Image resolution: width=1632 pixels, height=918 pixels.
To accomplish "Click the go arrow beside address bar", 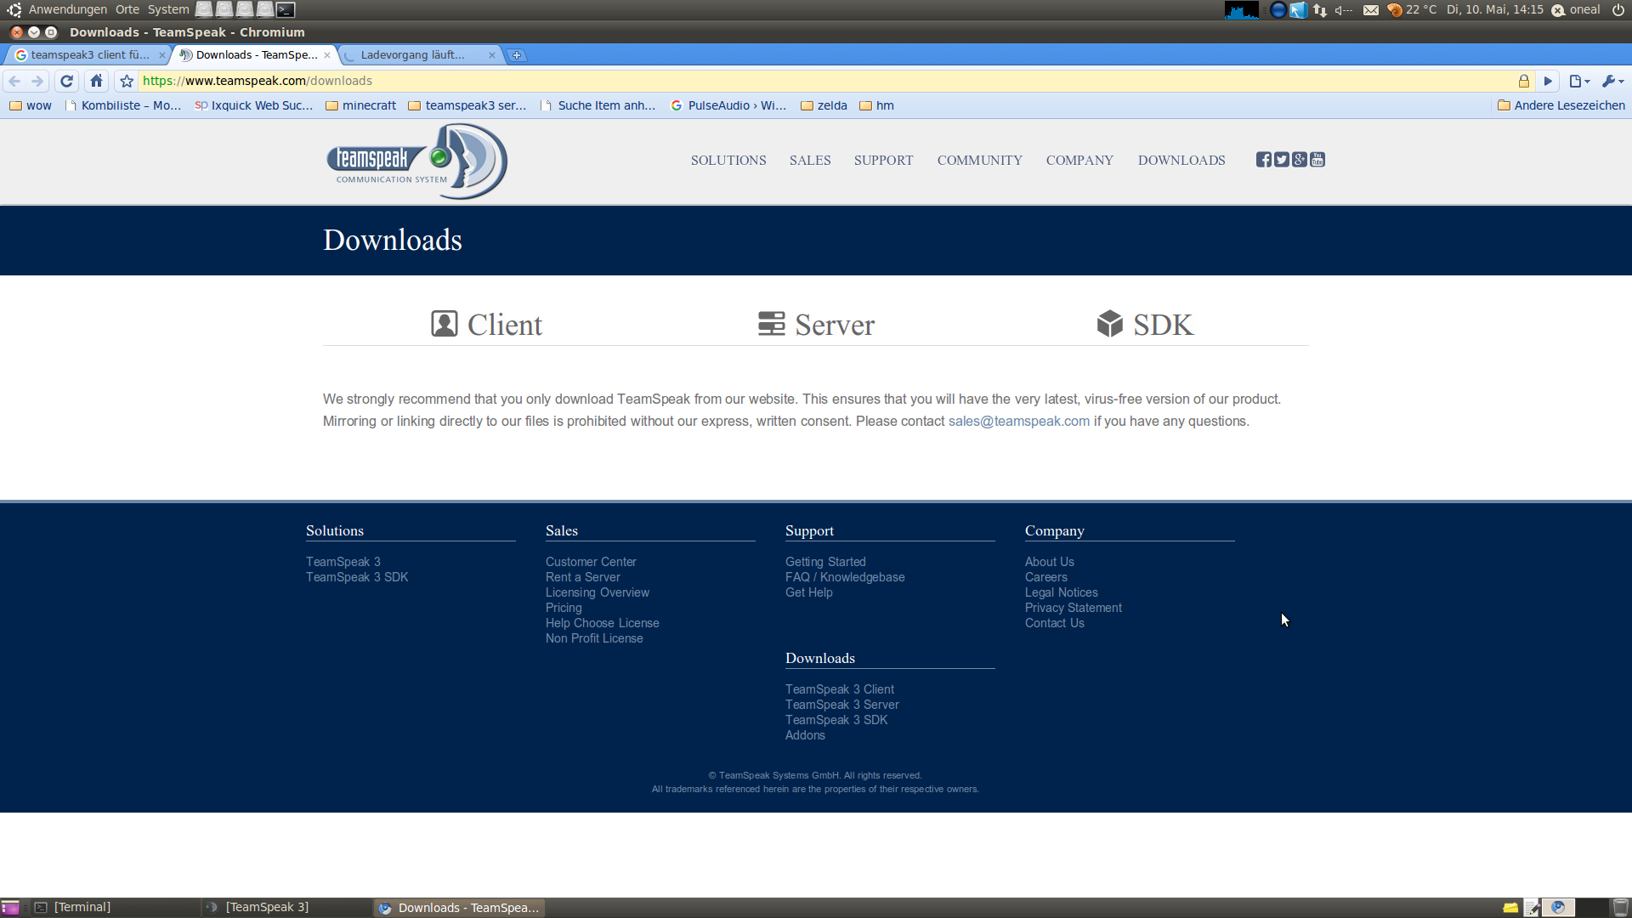I will [x=1548, y=81].
